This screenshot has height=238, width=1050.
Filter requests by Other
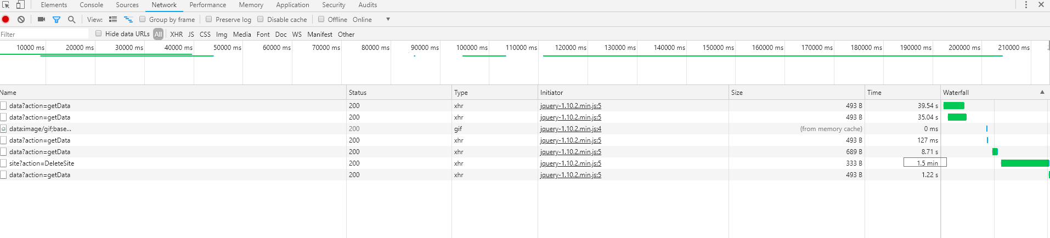tap(346, 34)
